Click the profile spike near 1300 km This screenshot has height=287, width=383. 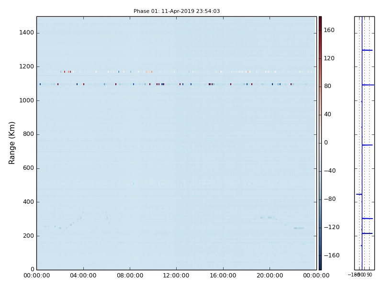coord(367,50)
